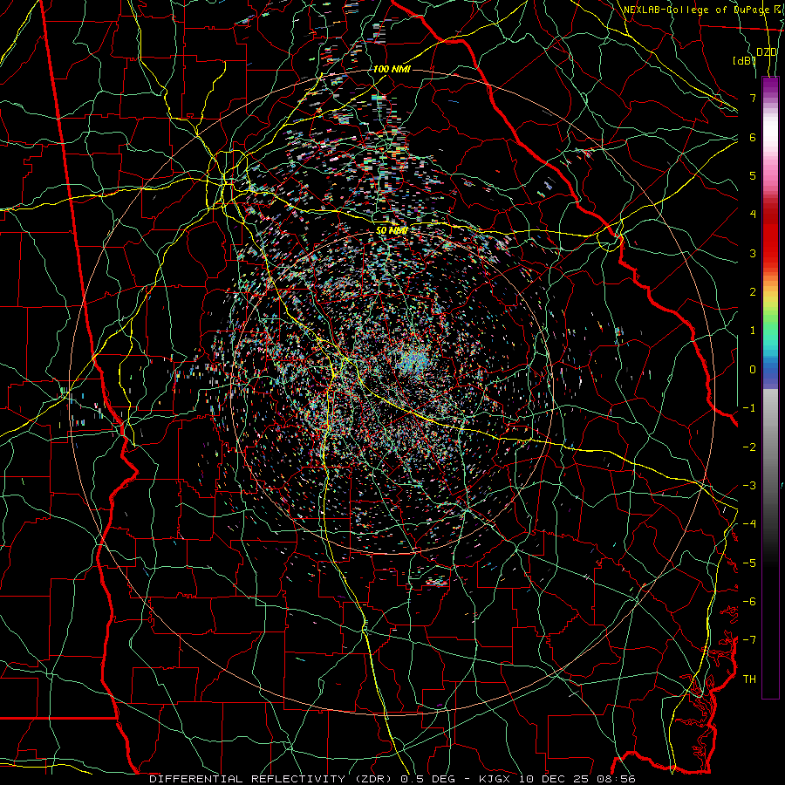Click the "TH" threshold label on the scale
Screen dimensions: 785x785
[x=749, y=679]
